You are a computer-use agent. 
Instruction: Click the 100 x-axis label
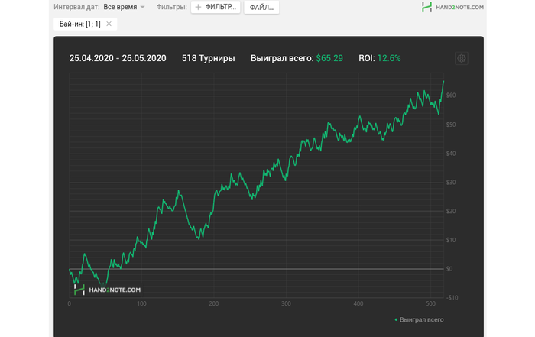click(141, 303)
